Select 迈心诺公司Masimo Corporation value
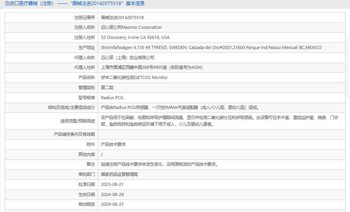 point(132,27)
